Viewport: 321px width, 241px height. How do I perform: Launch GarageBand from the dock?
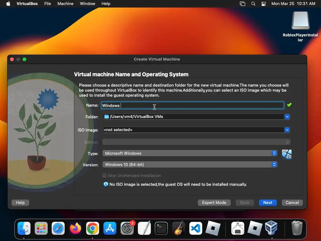click(x=178, y=228)
